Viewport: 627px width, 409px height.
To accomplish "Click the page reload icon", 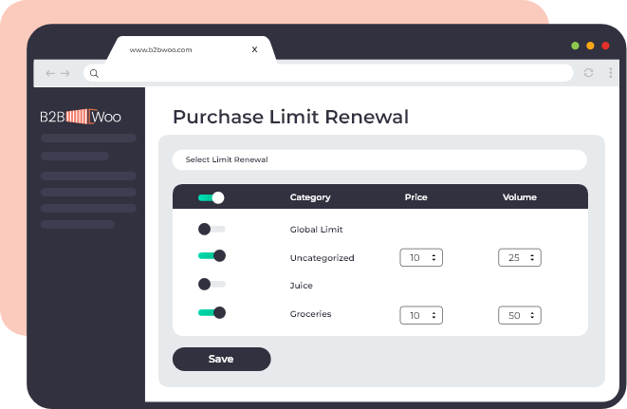I will [x=588, y=73].
